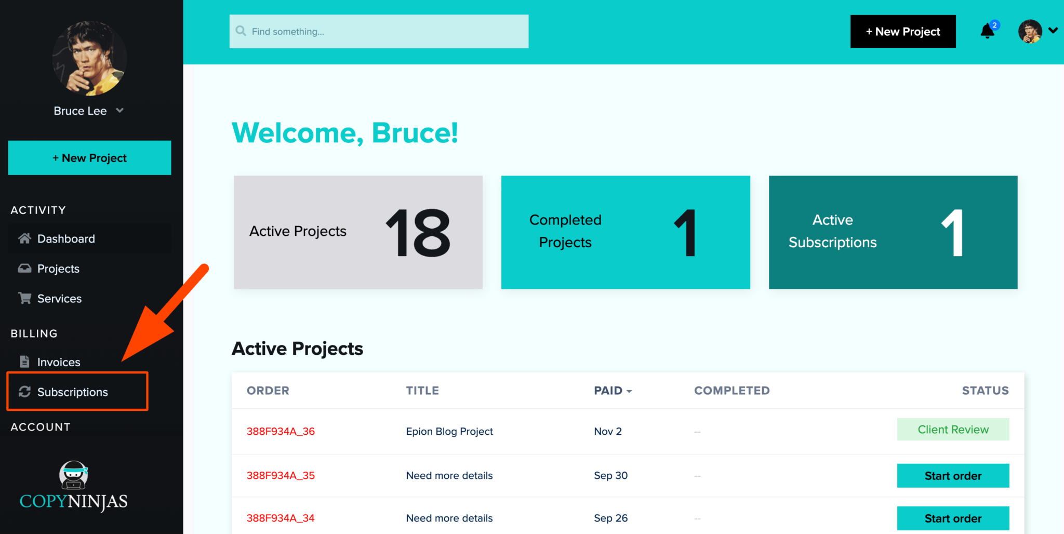Open the top-right profile avatar

[1030, 31]
